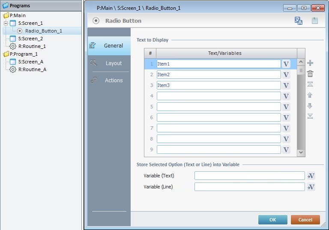329x230 pixels.
Task: Add variable to Variable (Text) field
Action: 311,176
